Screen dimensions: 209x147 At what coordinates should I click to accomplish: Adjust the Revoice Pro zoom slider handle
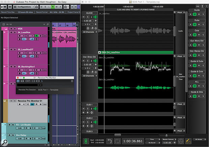click(167, 136)
